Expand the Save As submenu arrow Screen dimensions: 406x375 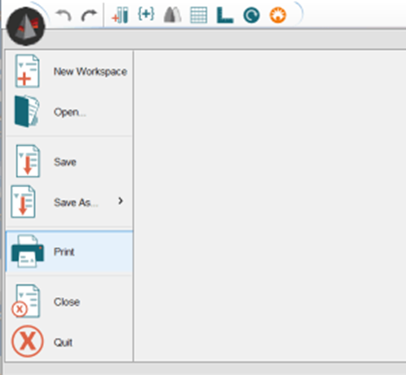tap(120, 201)
